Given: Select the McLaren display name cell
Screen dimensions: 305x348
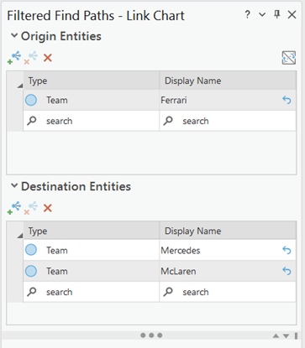Looking at the screenshot, I should (228, 271).
